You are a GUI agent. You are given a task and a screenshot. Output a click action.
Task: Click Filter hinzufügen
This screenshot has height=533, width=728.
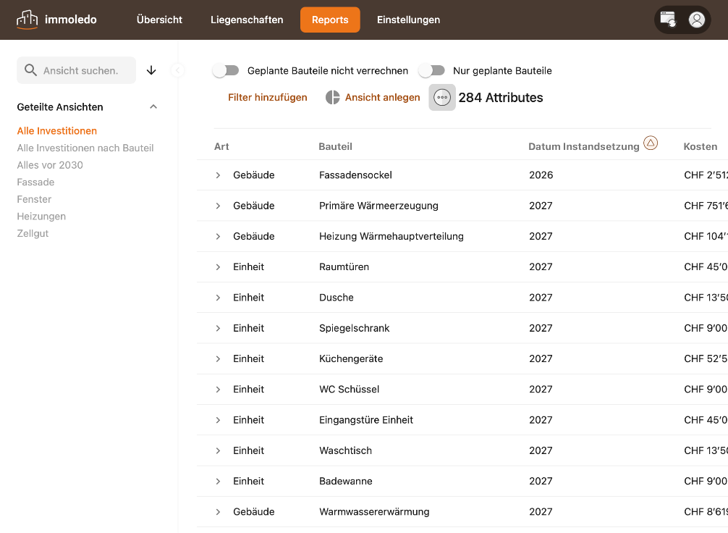pyautogui.click(x=268, y=98)
